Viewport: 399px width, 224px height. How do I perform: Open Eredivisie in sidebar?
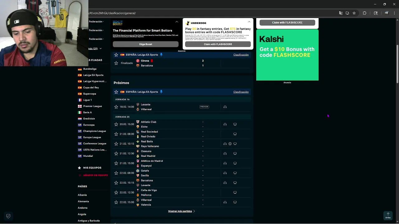pyautogui.click(x=89, y=119)
